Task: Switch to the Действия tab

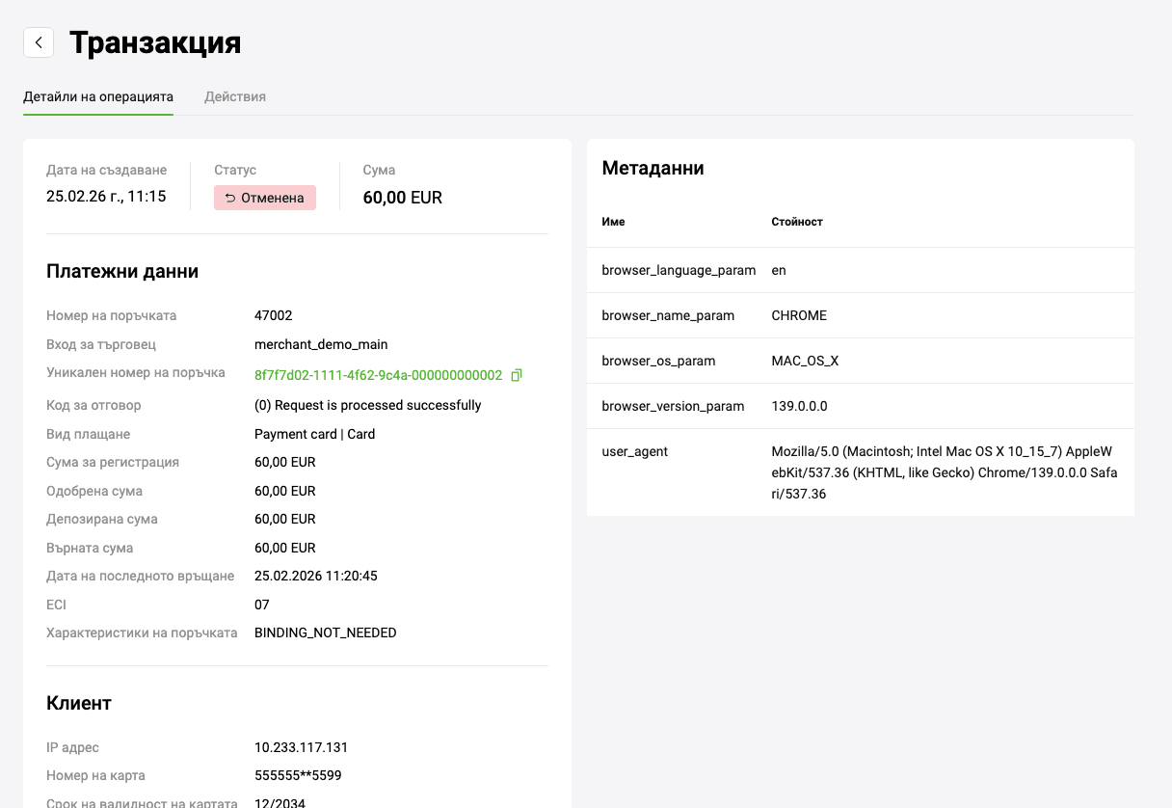Action: click(235, 96)
